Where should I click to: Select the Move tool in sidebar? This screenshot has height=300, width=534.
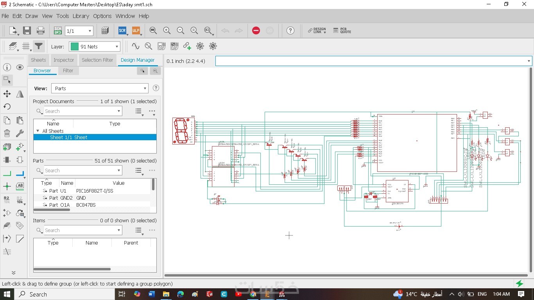[x=7, y=94]
